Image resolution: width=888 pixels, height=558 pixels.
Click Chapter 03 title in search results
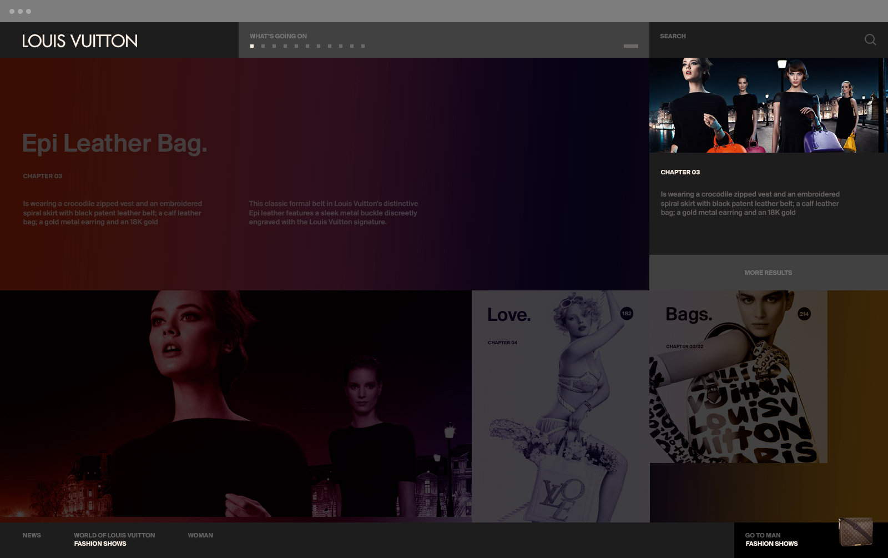pos(680,172)
